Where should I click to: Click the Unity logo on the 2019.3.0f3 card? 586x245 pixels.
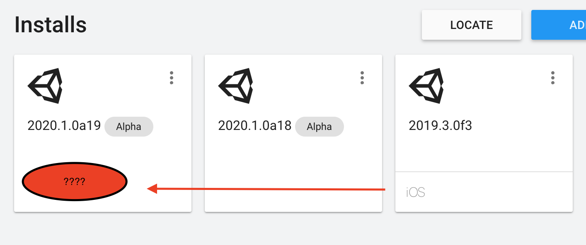tap(426, 86)
